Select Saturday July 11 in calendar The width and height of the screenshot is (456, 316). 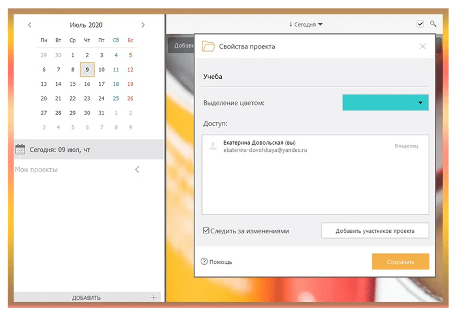pyautogui.click(x=116, y=70)
